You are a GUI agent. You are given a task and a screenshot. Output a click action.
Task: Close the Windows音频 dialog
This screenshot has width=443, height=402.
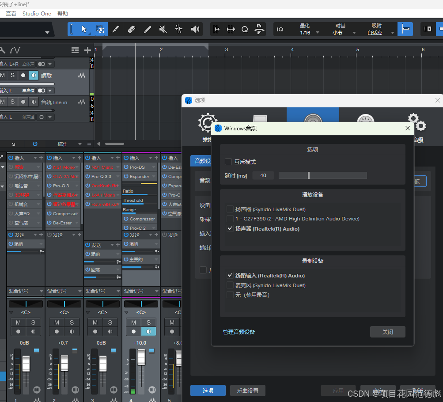tap(407, 128)
